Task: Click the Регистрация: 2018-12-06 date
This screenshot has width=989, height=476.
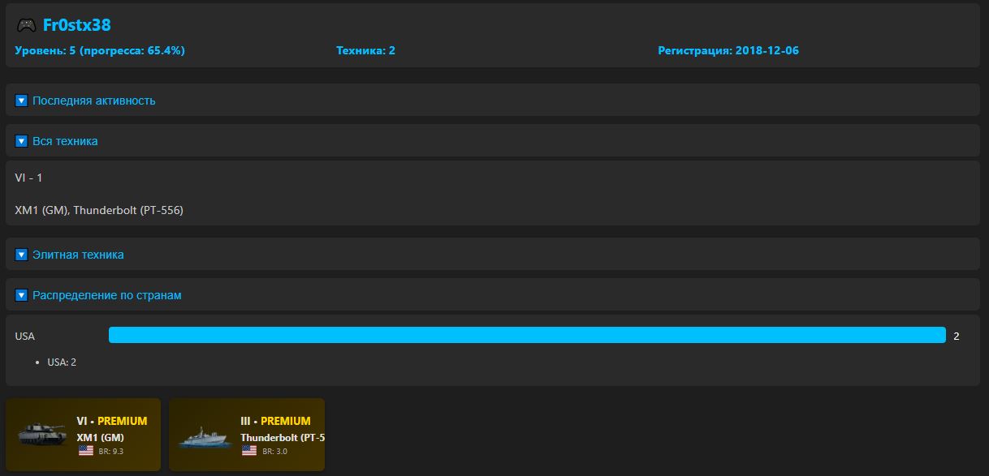Action: pyautogui.click(x=728, y=50)
